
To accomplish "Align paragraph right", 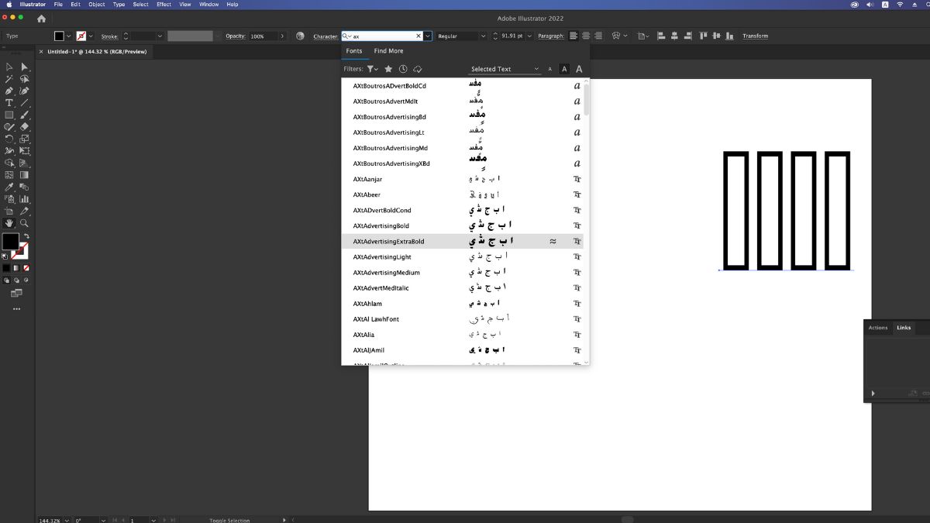I will tap(598, 36).
